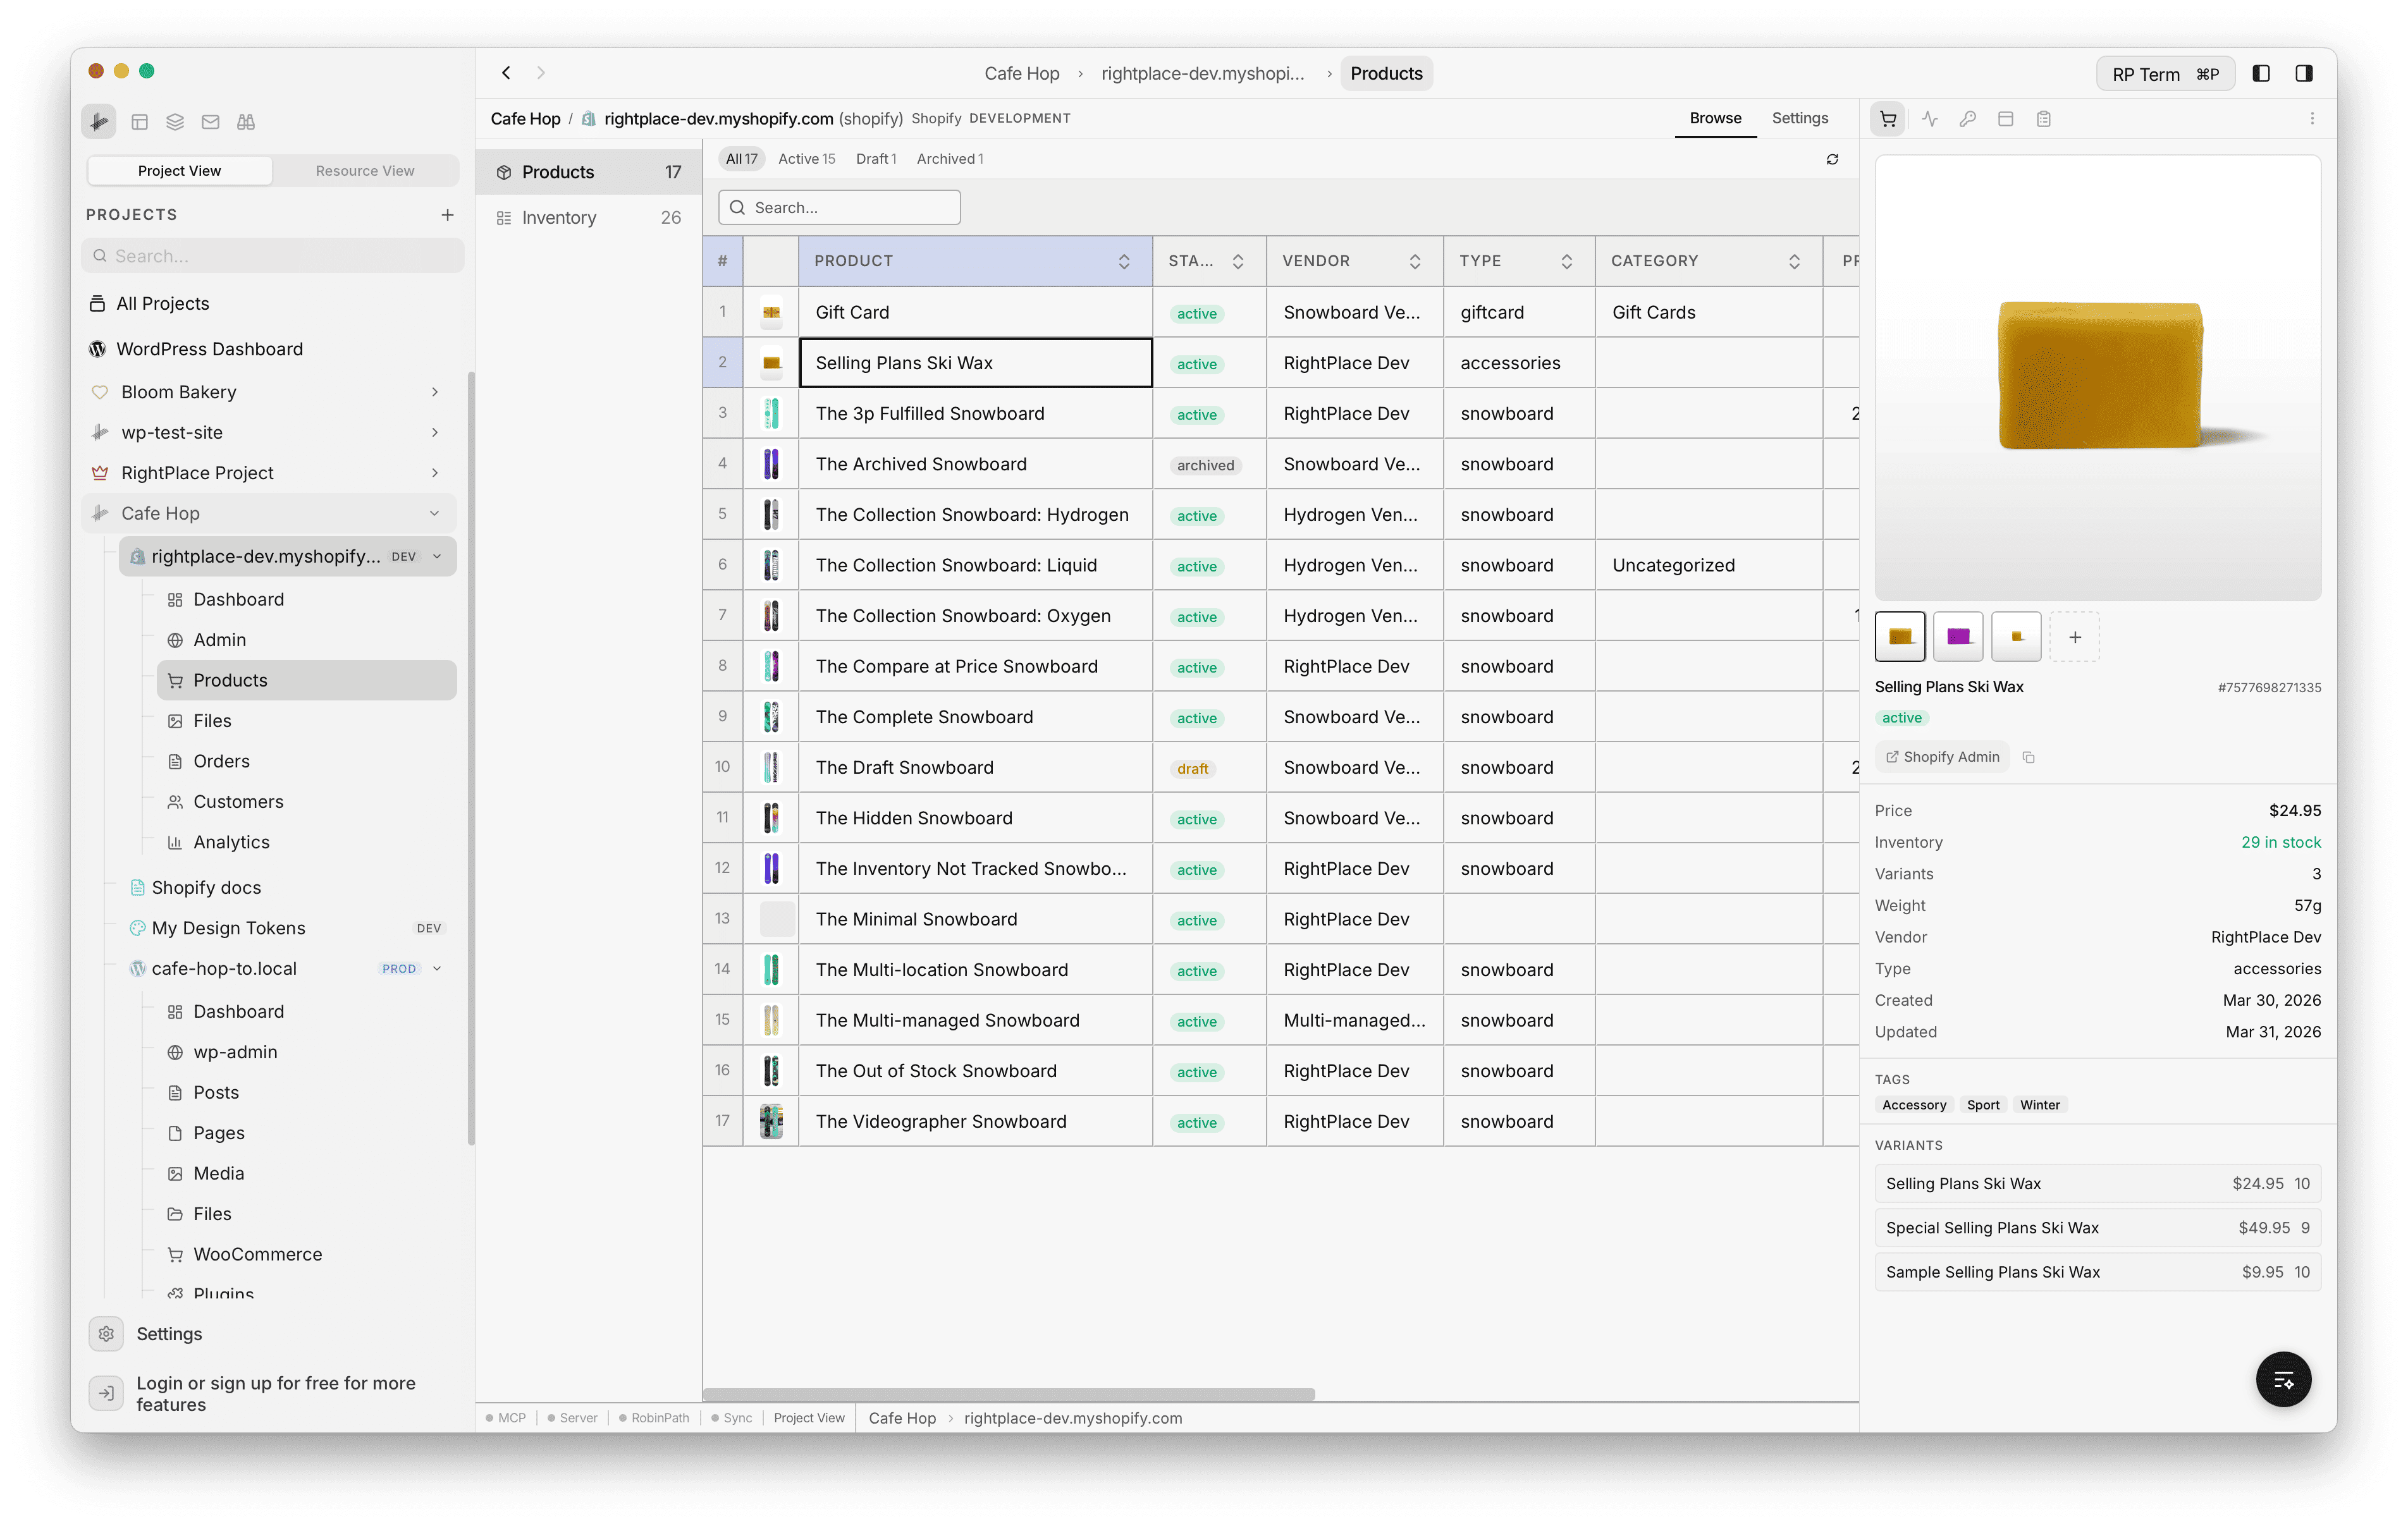Screen dimensions: 2408x1526
Task: Open the Mail panel in the left toolbar
Action: coord(210,121)
